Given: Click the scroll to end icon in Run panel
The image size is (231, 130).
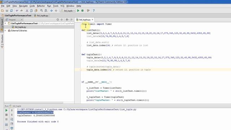Looking at the screenshot, I should click(x=12, y=123).
